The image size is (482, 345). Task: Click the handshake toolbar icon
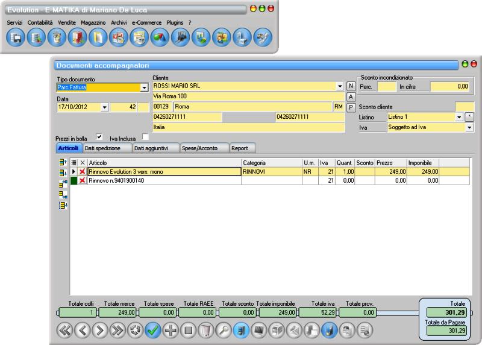coord(263,37)
